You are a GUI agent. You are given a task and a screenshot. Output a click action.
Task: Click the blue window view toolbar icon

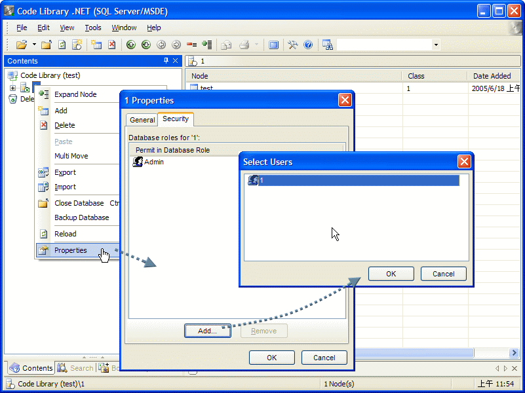[x=273, y=45]
